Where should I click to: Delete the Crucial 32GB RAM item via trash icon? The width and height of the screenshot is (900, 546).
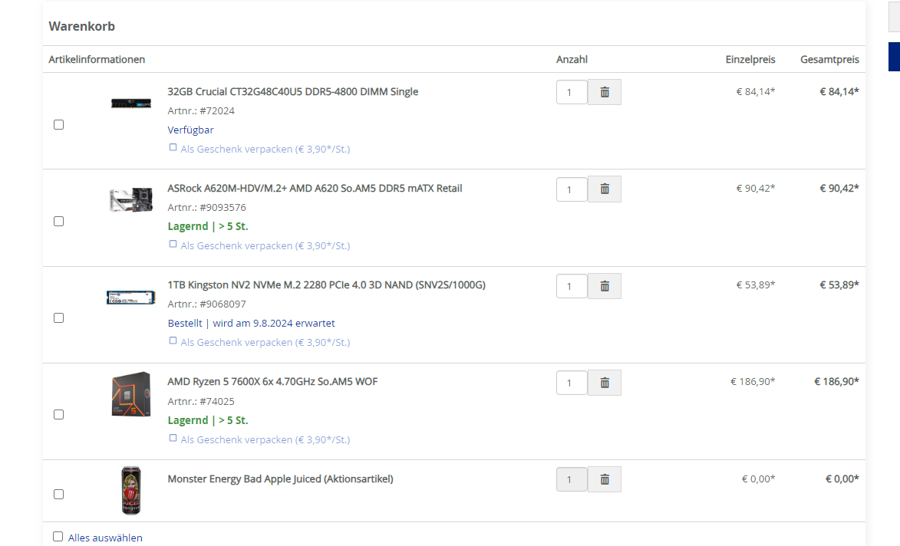[605, 92]
